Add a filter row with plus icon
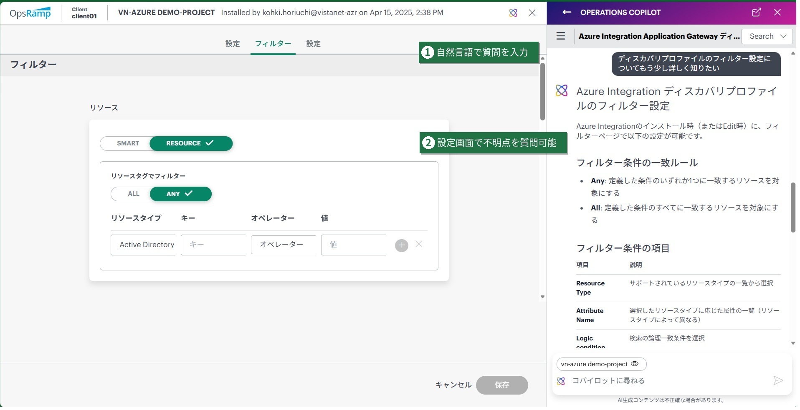This screenshot has height=410, width=800. (402, 245)
